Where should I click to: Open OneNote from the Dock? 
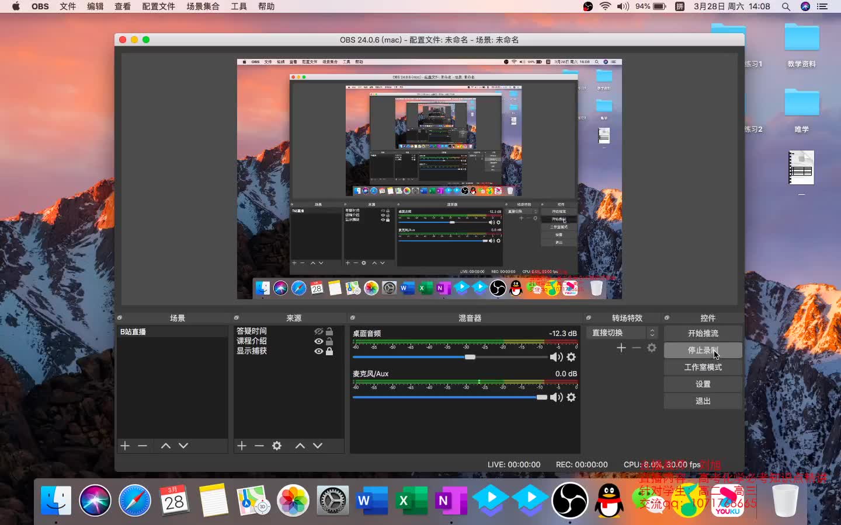click(x=450, y=501)
